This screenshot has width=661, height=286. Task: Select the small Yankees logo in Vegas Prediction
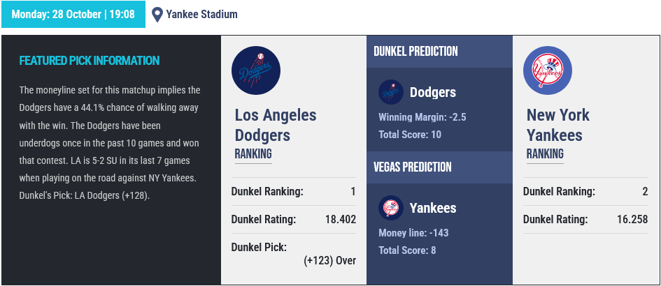pos(391,208)
